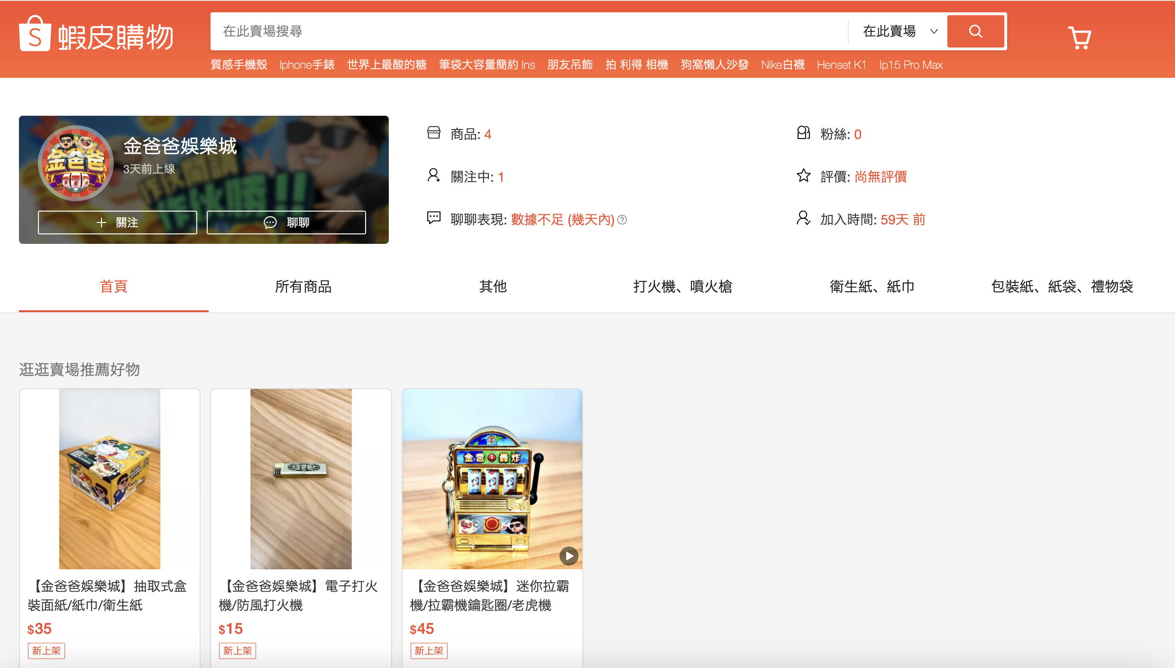Open tissue box product thumbnail

click(110, 479)
